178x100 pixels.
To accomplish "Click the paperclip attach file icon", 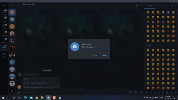I will [x=19, y=93].
